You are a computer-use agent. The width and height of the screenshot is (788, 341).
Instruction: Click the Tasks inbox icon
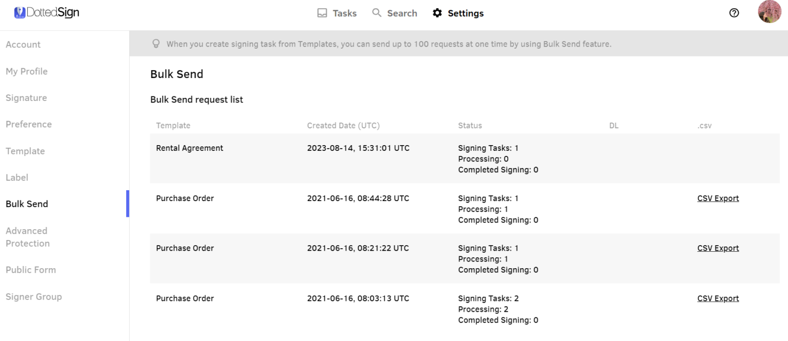point(322,13)
